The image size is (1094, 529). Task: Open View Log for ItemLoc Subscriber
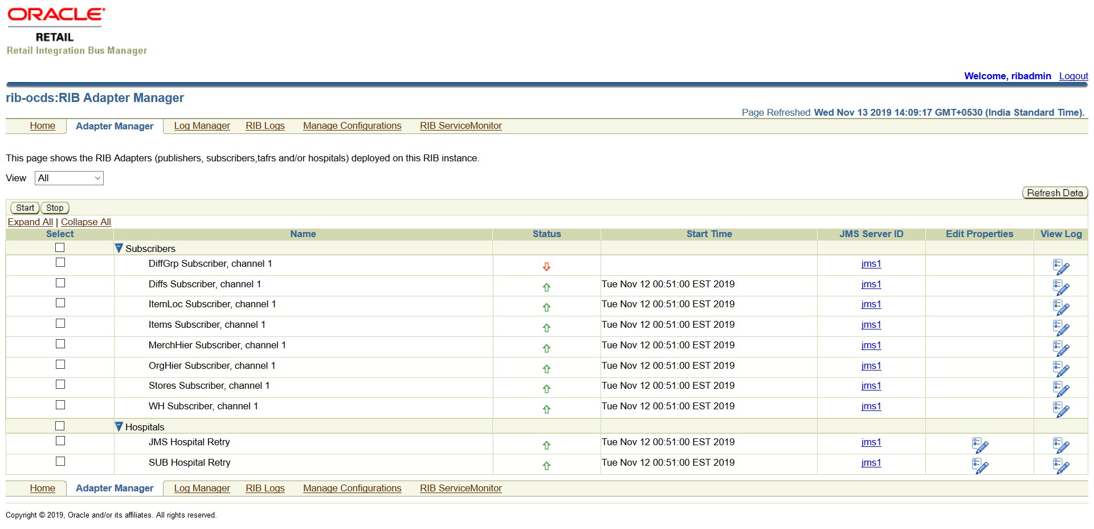click(x=1060, y=308)
